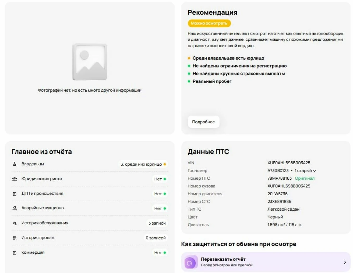
Task: Click the '3 записи' service records badge
Action: click(x=157, y=223)
